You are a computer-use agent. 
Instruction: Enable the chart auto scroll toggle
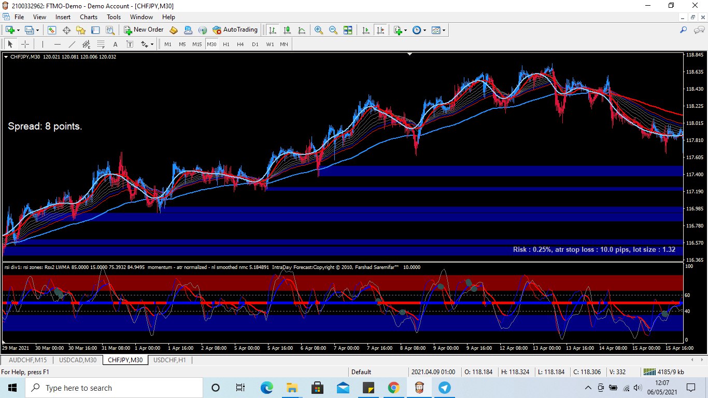[366, 30]
